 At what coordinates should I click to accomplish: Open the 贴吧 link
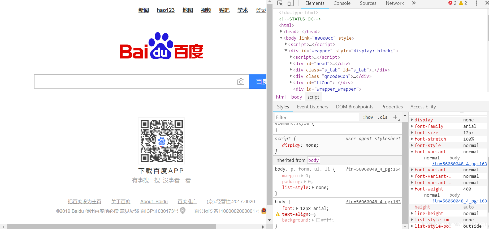coord(224,10)
